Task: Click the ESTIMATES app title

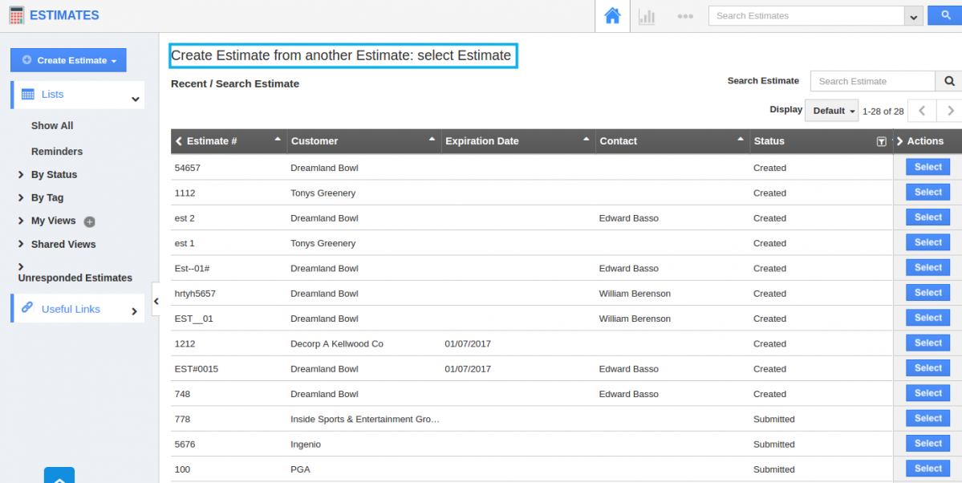Action: pyautogui.click(x=64, y=15)
